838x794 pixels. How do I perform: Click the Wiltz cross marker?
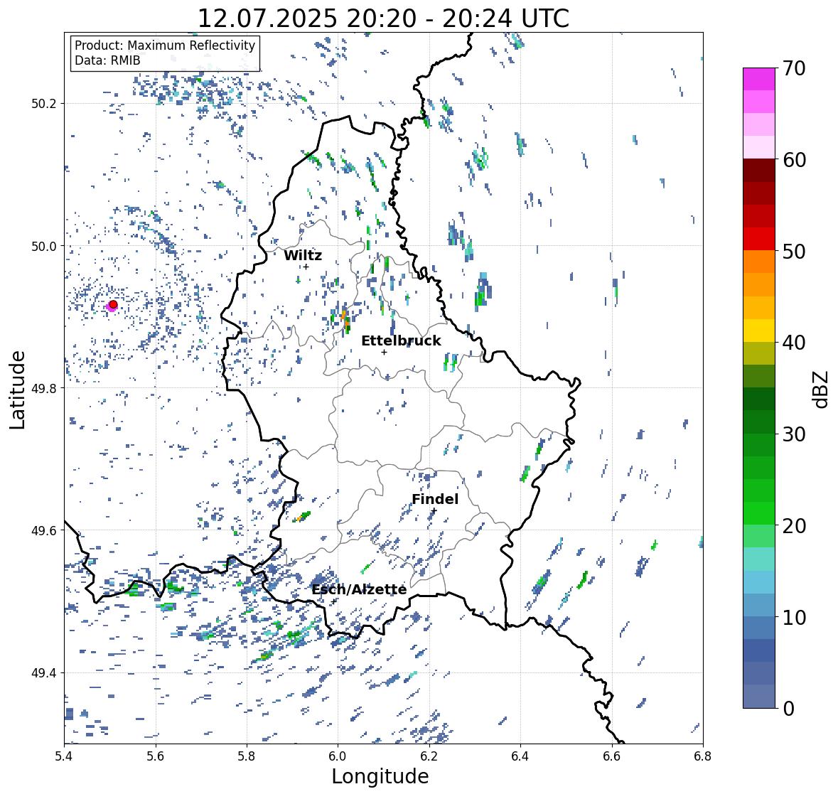tap(306, 267)
